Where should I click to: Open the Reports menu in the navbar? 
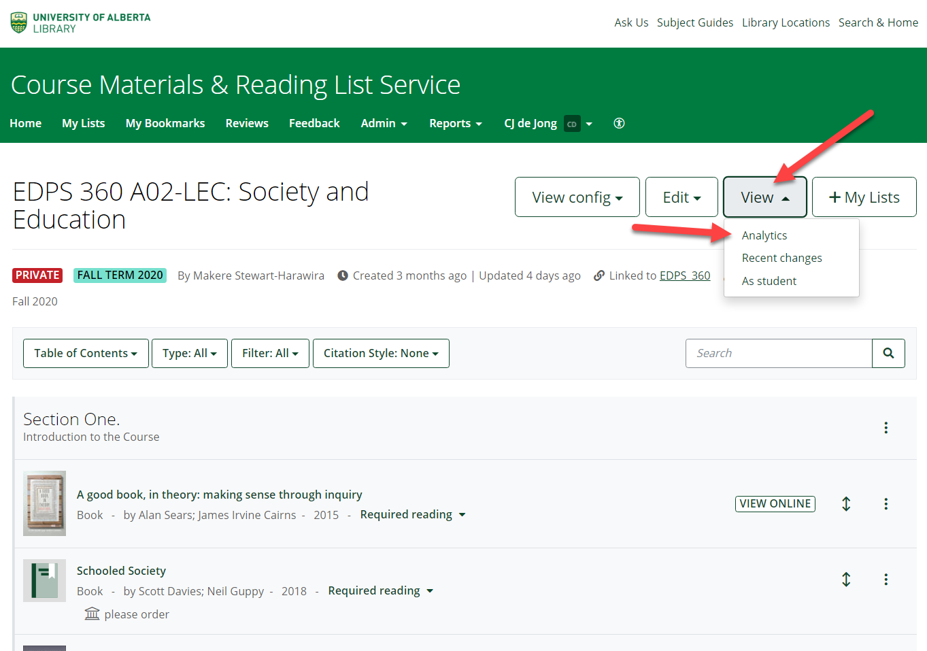pyautogui.click(x=456, y=123)
